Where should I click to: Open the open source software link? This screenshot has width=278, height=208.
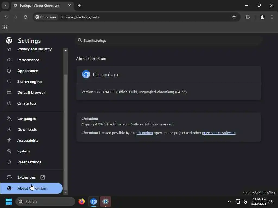pos(219,133)
